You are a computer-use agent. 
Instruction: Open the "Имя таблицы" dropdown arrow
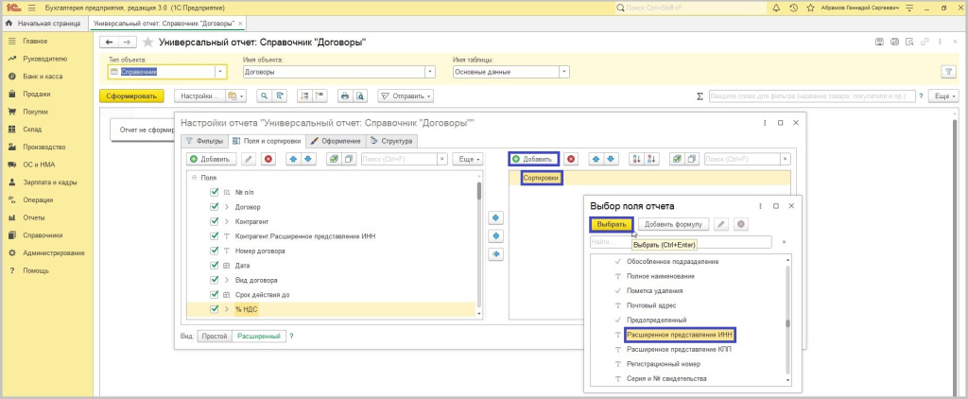pyautogui.click(x=564, y=71)
